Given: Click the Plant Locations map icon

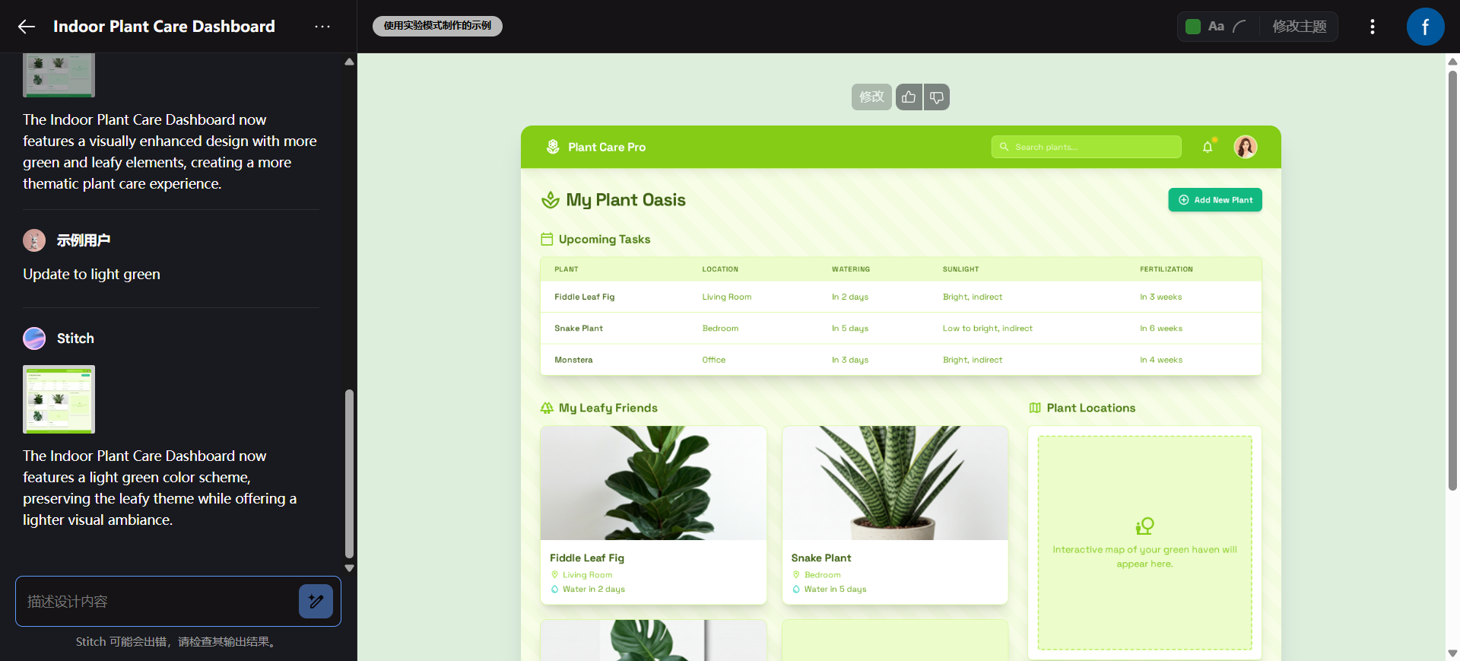Looking at the screenshot, I should 1035,408.
